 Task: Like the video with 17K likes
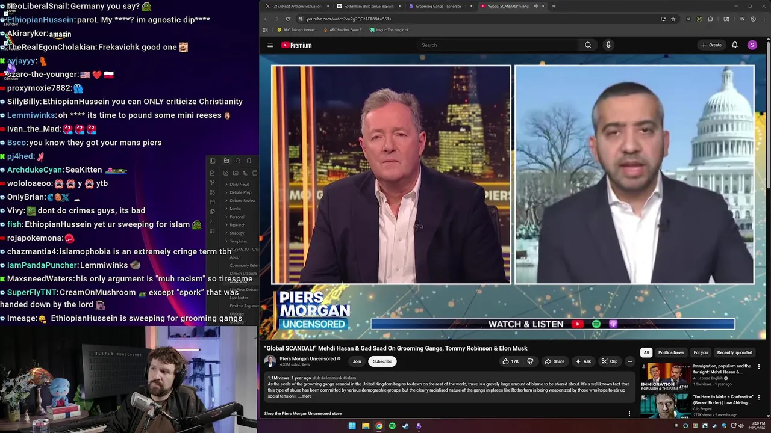(511, 361)
